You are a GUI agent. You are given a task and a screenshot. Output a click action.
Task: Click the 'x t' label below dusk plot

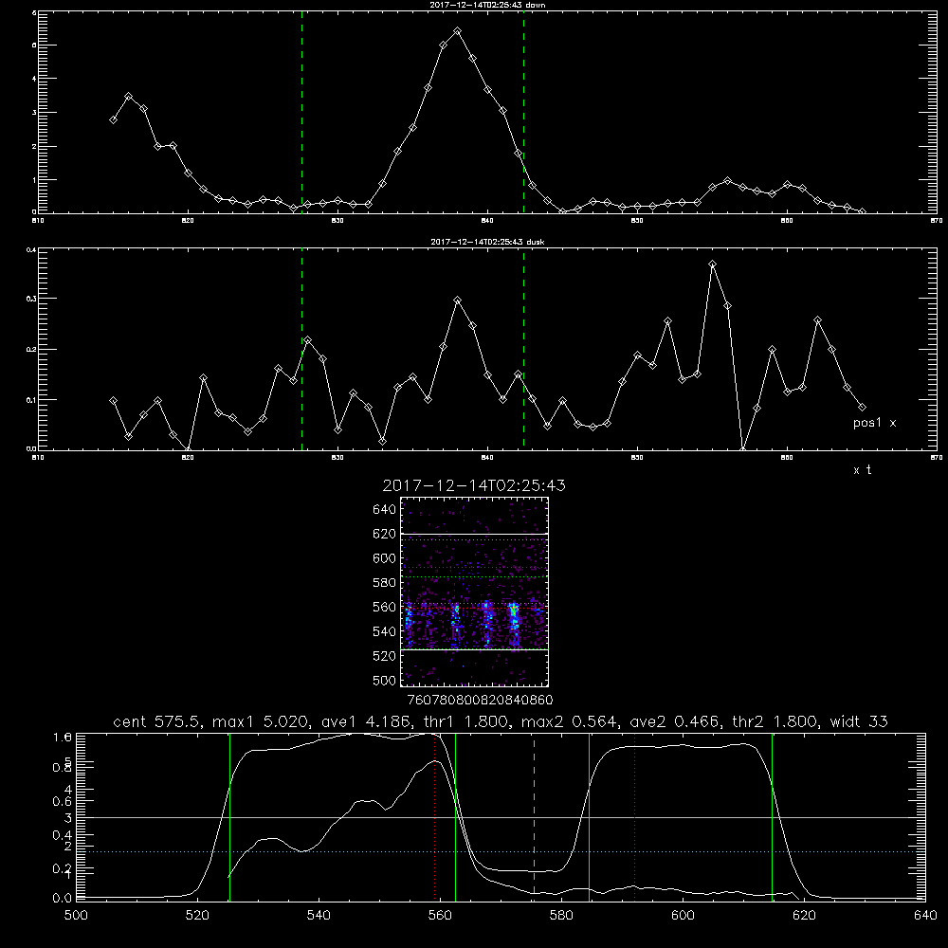point(862,470)
